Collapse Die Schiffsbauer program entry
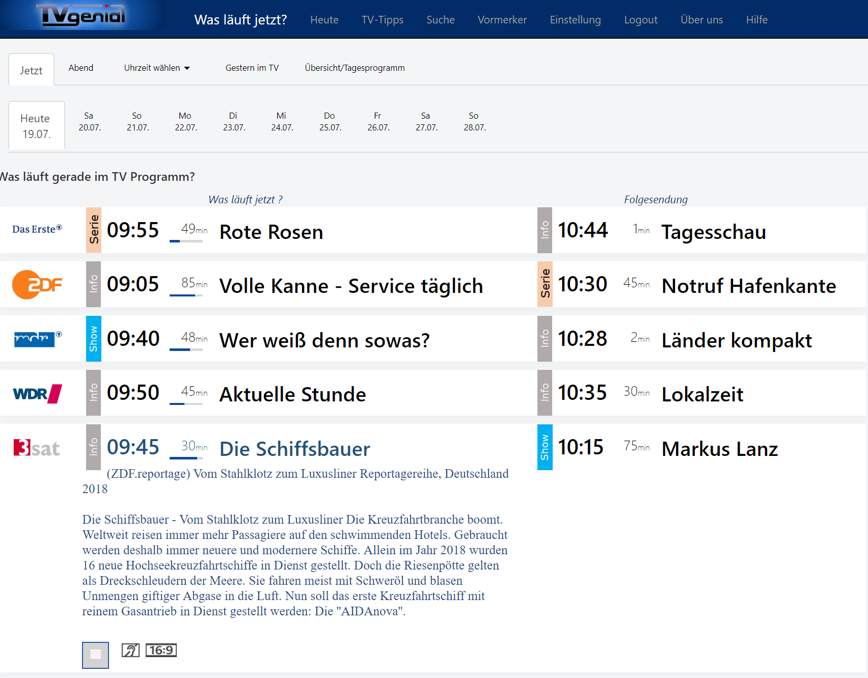 tap(295, 449)
